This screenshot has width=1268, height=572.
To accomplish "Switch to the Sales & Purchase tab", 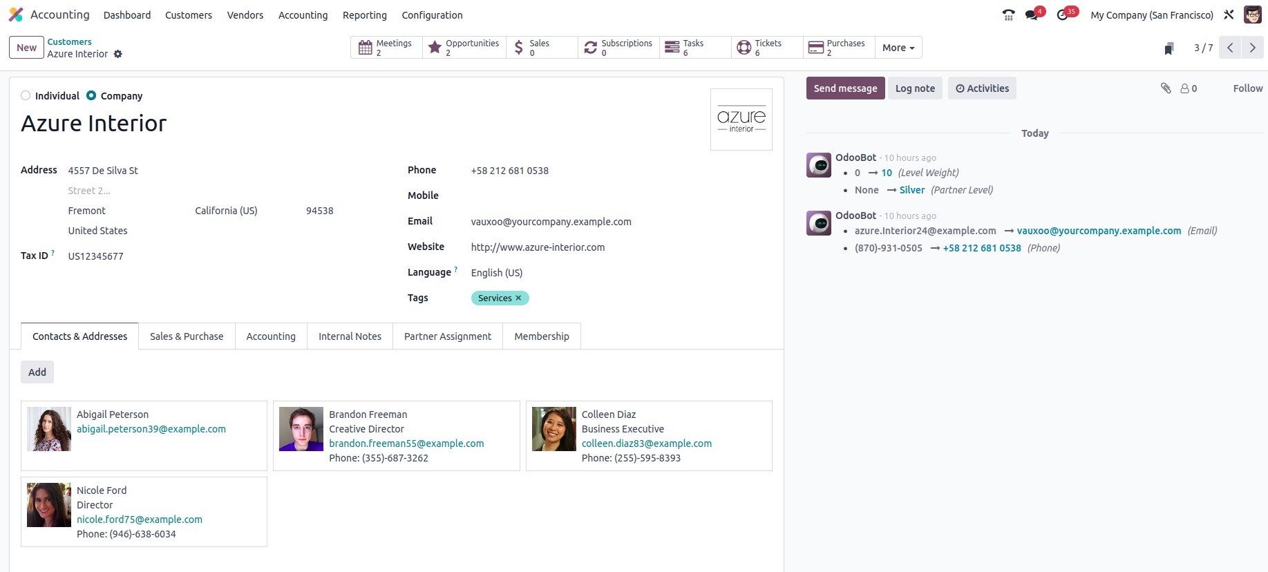I will coord(187,336).
